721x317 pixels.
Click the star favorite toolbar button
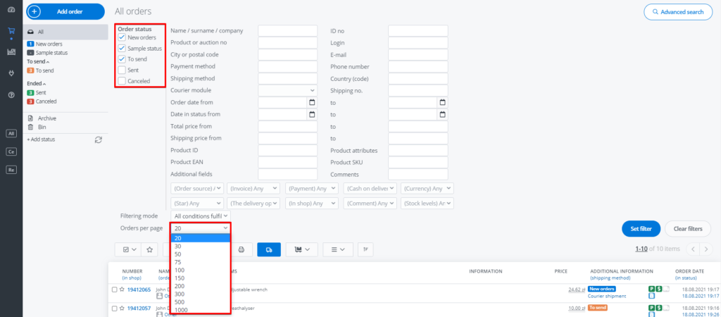click(149, 249)
